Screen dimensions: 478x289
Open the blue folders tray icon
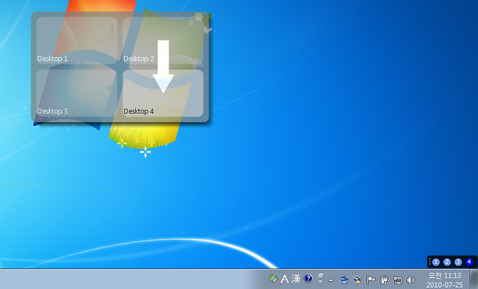(345, 280)
